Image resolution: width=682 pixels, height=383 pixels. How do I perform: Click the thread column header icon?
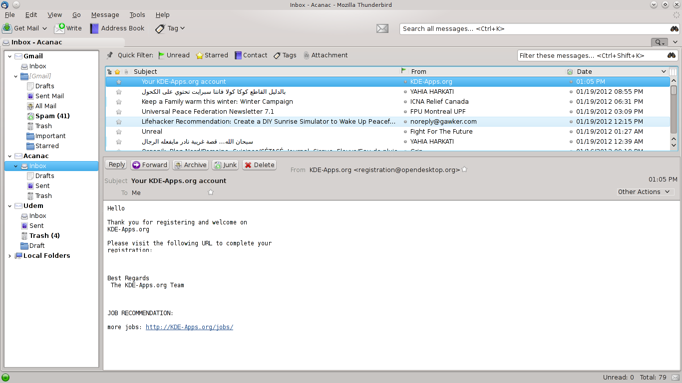tap(110, 72)
